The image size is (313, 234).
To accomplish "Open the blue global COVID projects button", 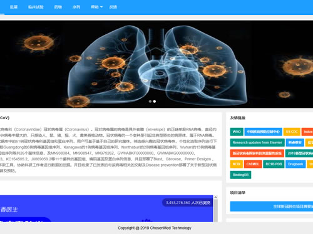I will [x=272, y=207].
